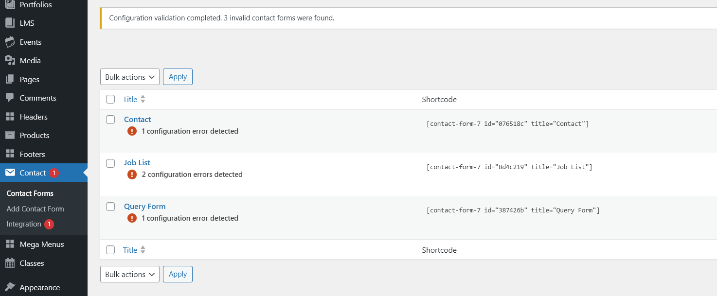
Task: Click the Classes calendar icon
Action: click(x=10, y=263)
